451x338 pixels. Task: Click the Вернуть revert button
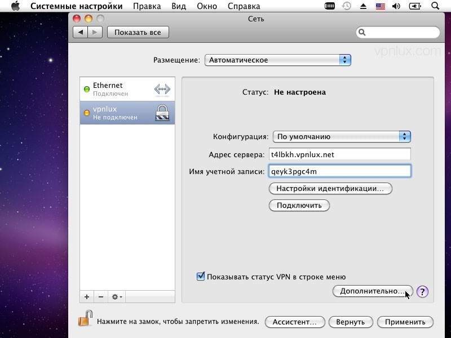(351, 322)
